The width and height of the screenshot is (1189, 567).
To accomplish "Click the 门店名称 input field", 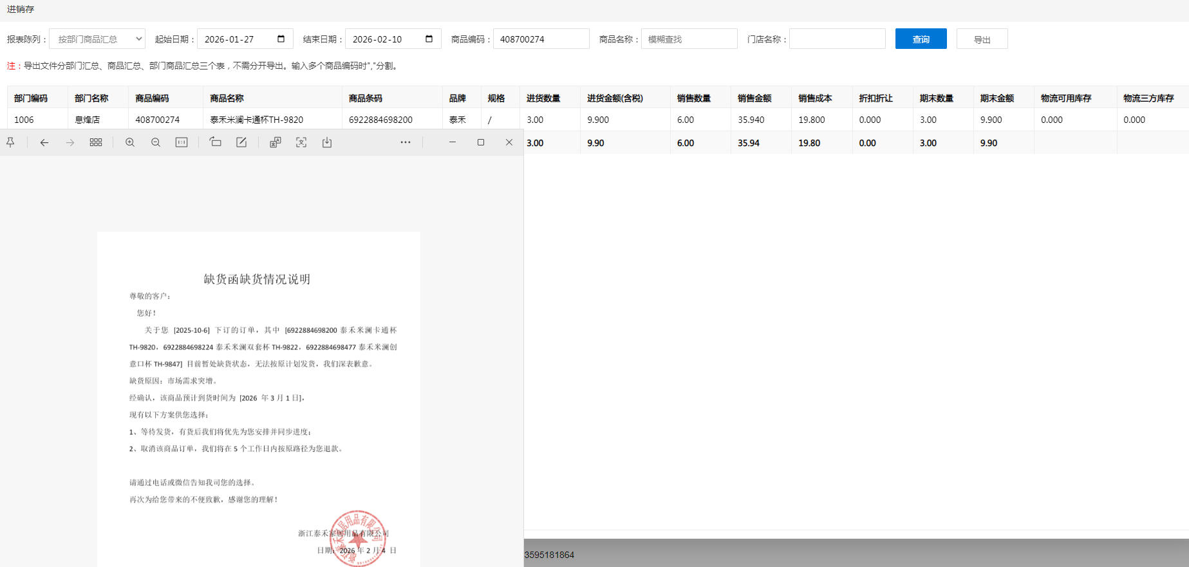I will click(x=837, y=39).
